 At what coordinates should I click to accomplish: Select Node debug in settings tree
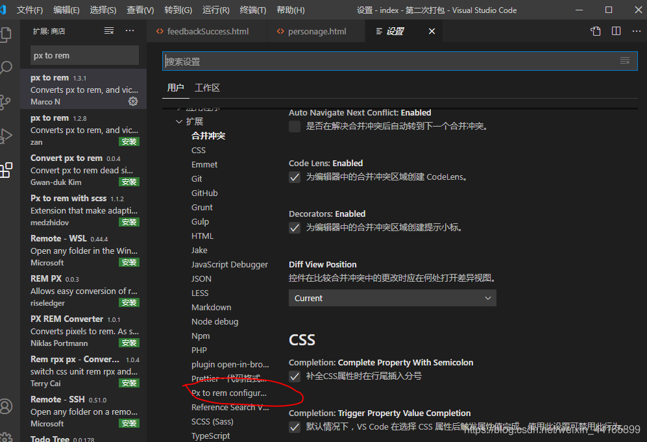[215, 322]
